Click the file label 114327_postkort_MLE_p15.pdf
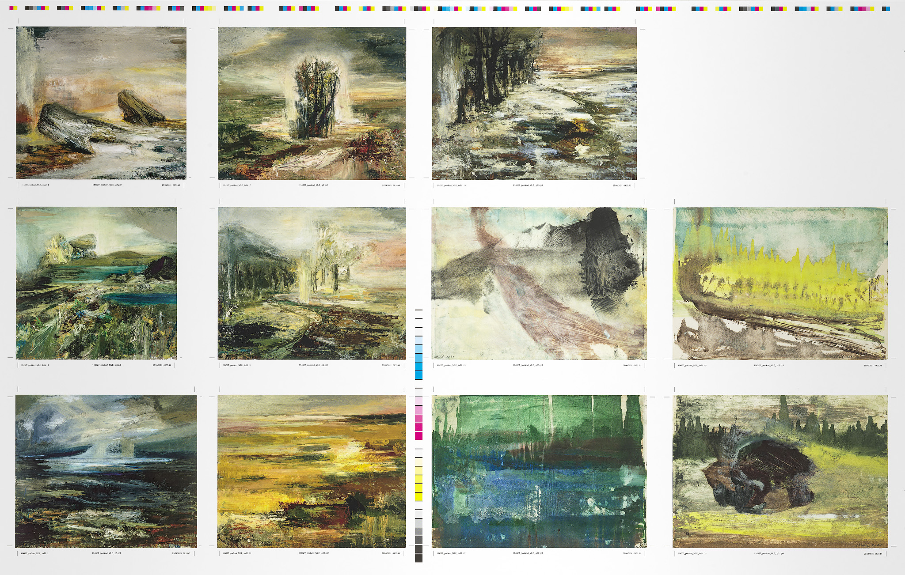This screenshot has width=905, height=575. [x=528, y=365]
